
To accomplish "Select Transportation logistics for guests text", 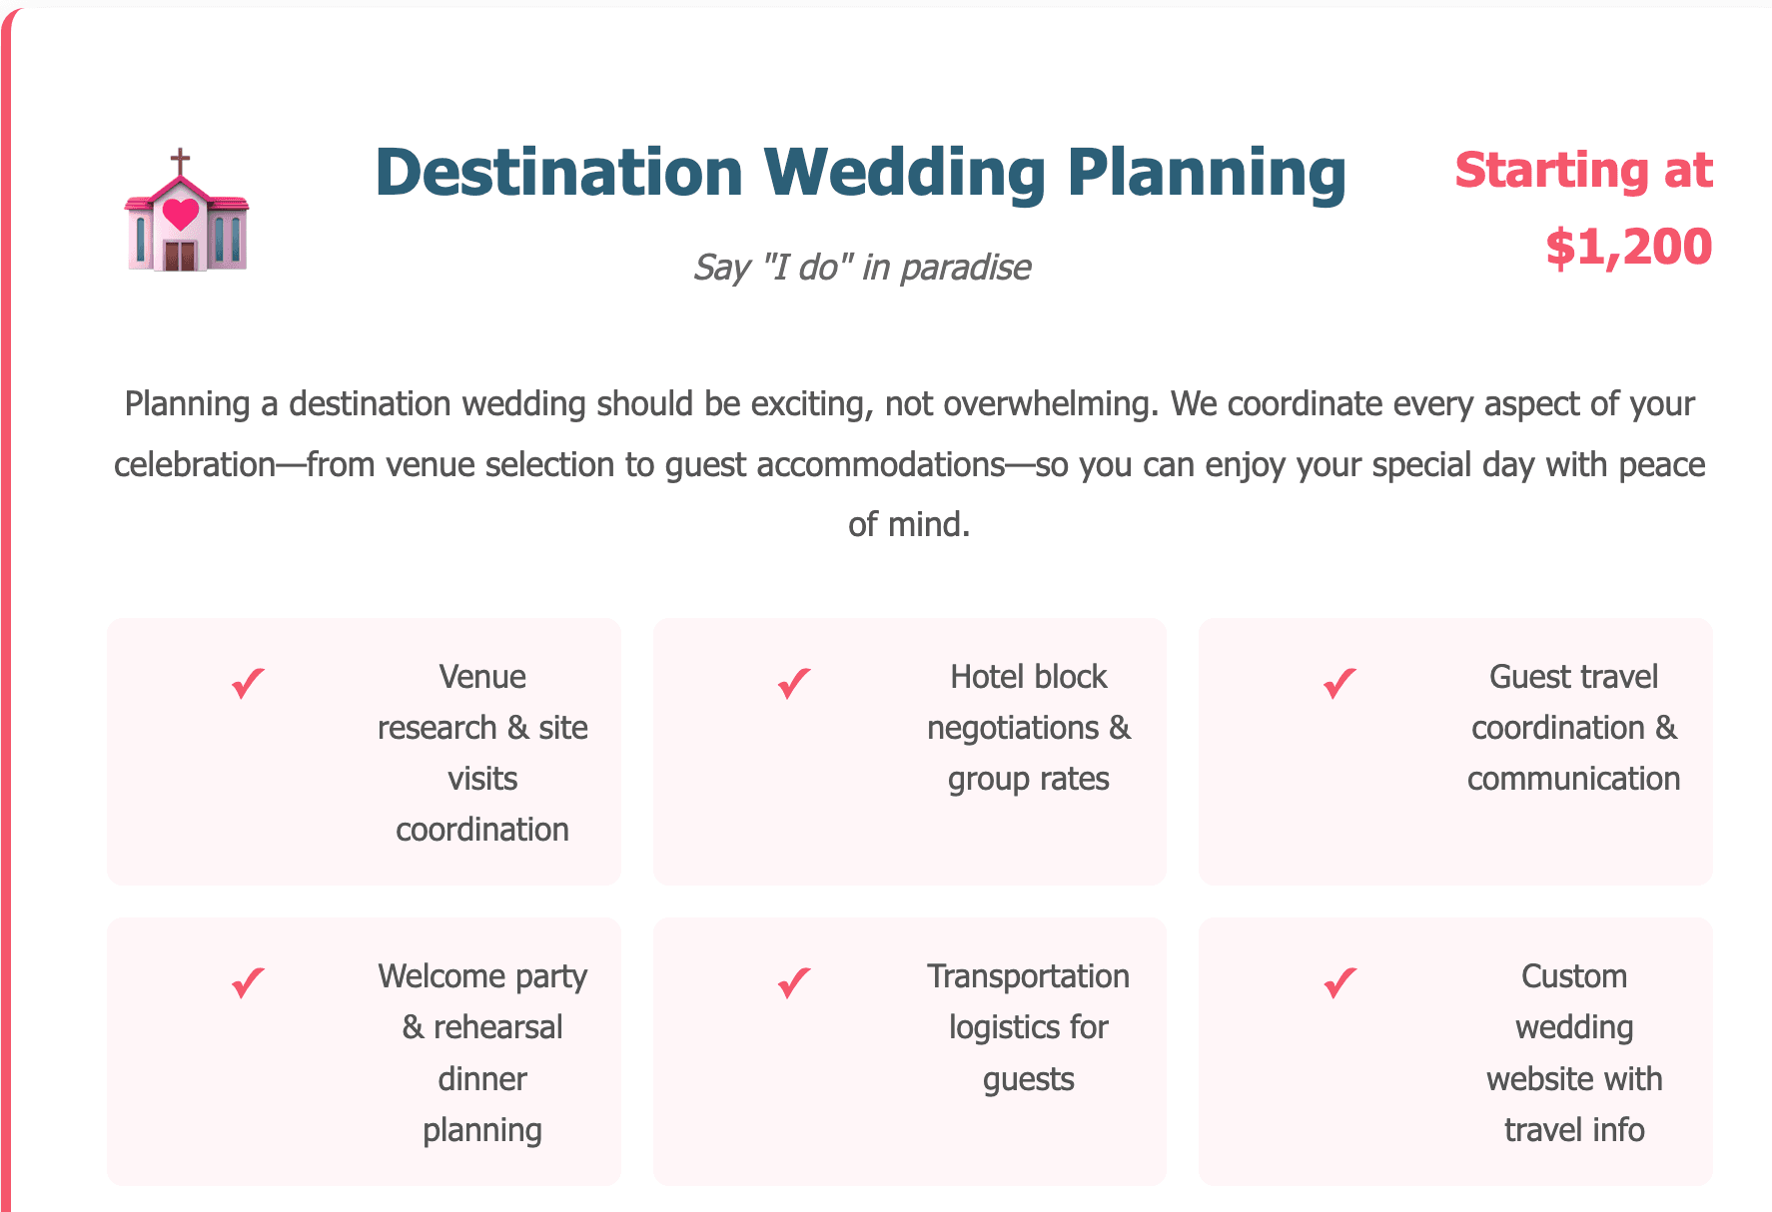I will [1028, 1027].
